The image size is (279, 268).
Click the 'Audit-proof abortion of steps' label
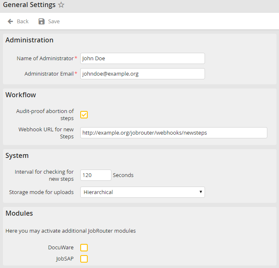coord(45,115)
